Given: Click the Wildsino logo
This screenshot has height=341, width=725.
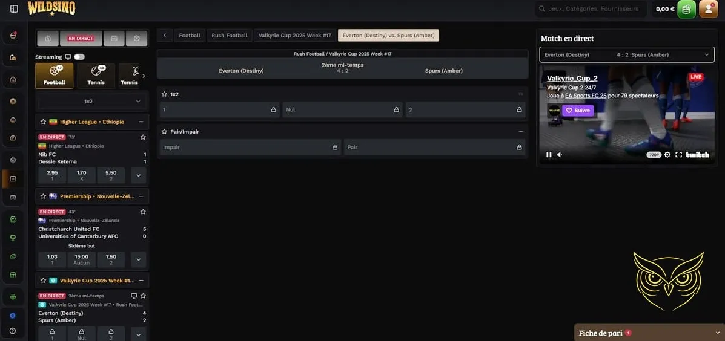Looking at the screenshot, I should 51,8.
